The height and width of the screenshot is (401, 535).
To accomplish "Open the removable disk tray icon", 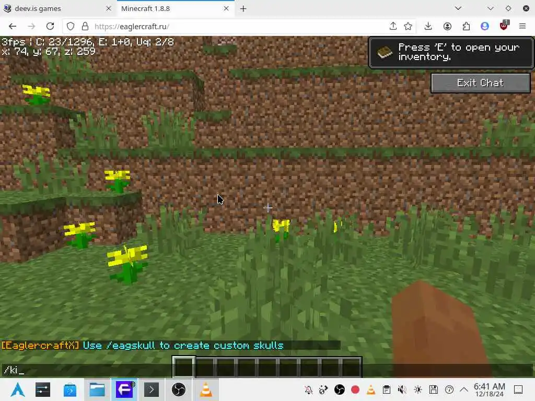I will pyautogui.click(x=434, y=390).
